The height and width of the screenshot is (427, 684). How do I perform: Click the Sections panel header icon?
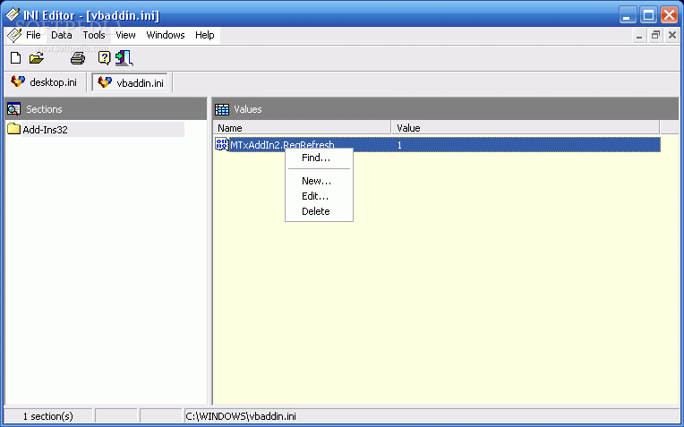tap(14, 109)
